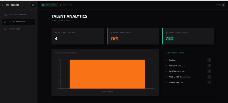The height and width of the screenshot is (103, 228).
Task: Click the XAI_RECRUIT terminal logo icon
Action: (3, 5)
